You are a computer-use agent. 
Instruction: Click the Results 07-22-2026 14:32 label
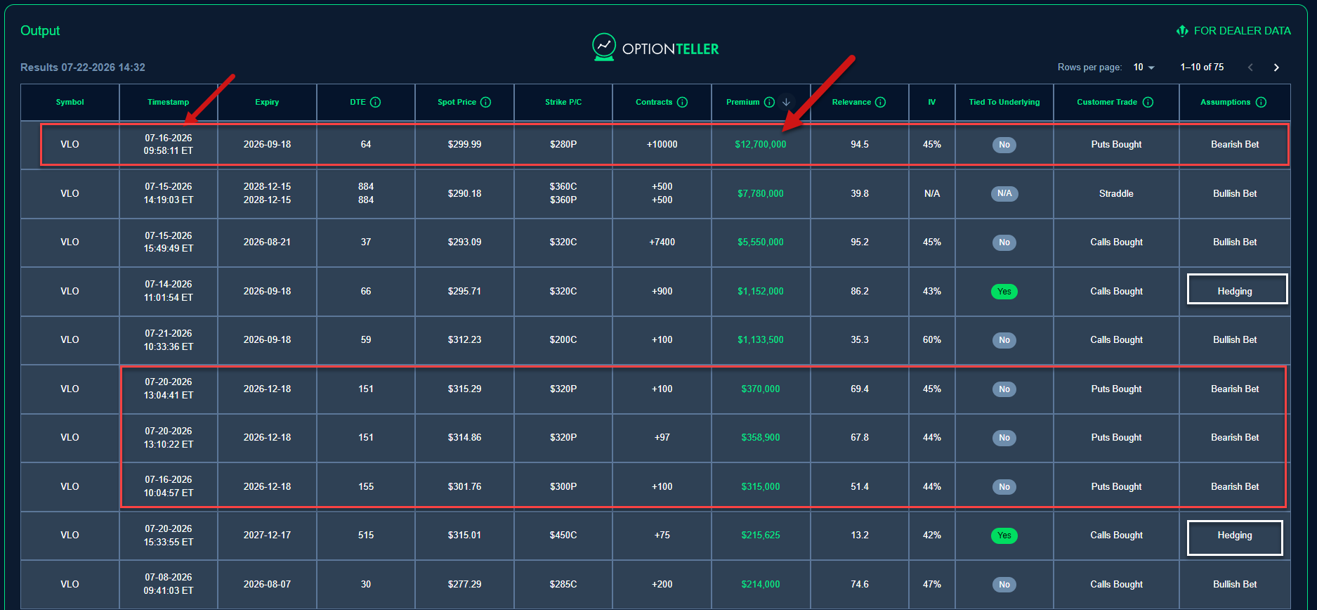[x=83, y=67]
